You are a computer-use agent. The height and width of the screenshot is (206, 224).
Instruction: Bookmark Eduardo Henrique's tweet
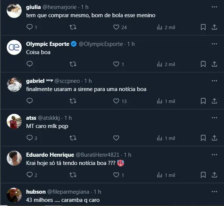pos(203,175)
